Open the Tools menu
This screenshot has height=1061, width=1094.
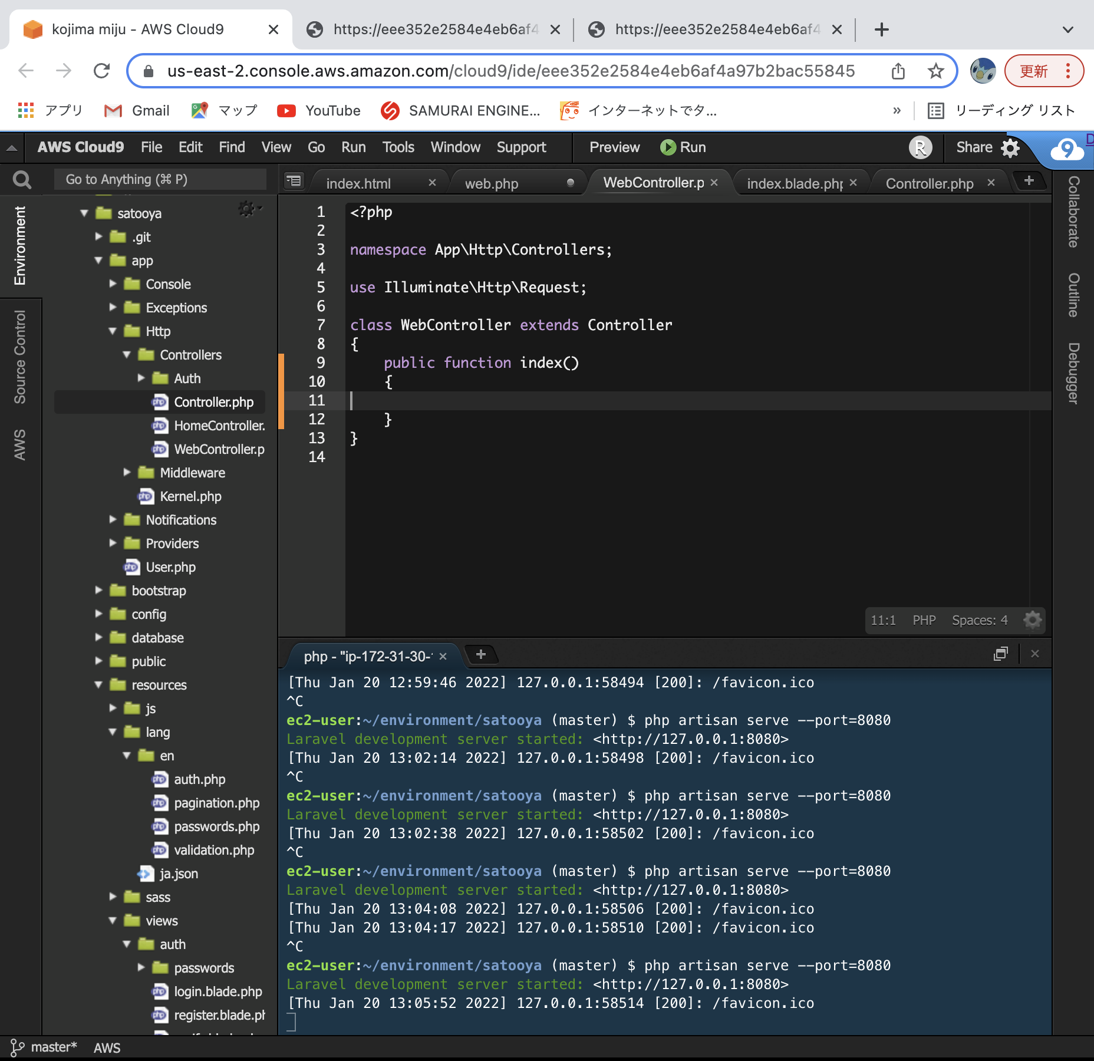click(x=398, y=147)
